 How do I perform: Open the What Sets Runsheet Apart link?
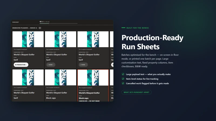click(x=136, y=92)
